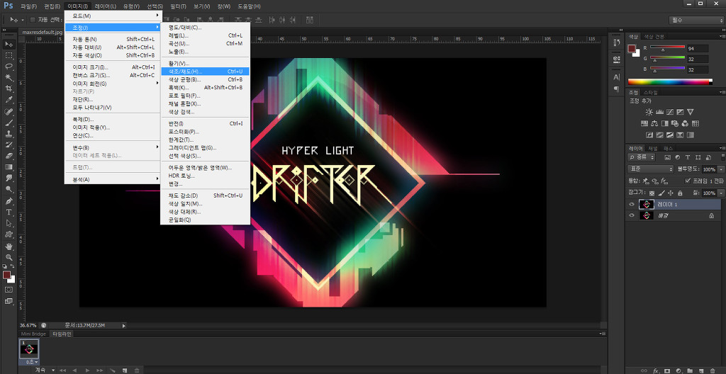Select the Hand tool
The width and height of the screenshot is (726, 374).
(x=9, y=246)
